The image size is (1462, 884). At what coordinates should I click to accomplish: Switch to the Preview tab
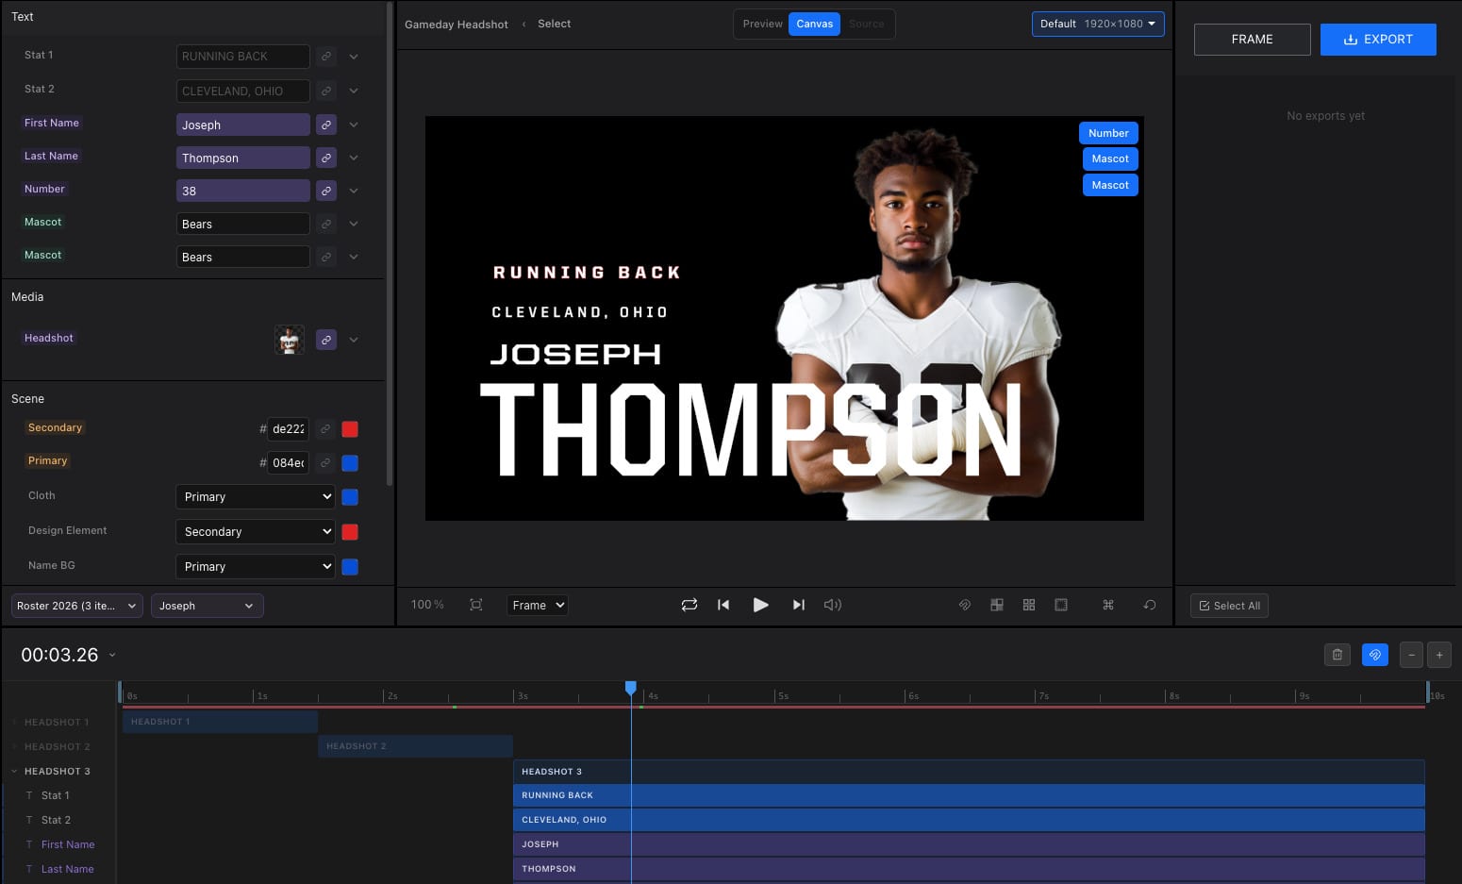762,24
